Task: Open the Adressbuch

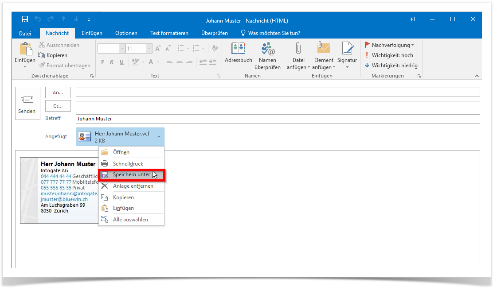Action: tap(239, 53)
